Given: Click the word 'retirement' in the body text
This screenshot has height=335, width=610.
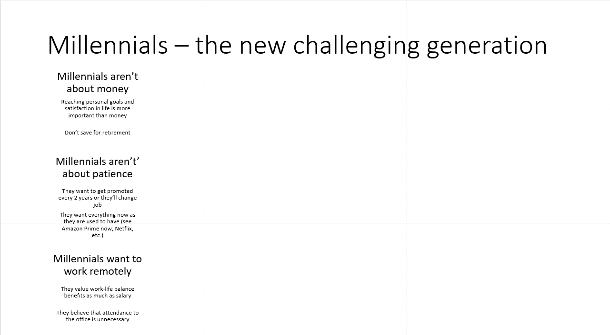Looking at the screenshot, I should (x=115, y=133).
